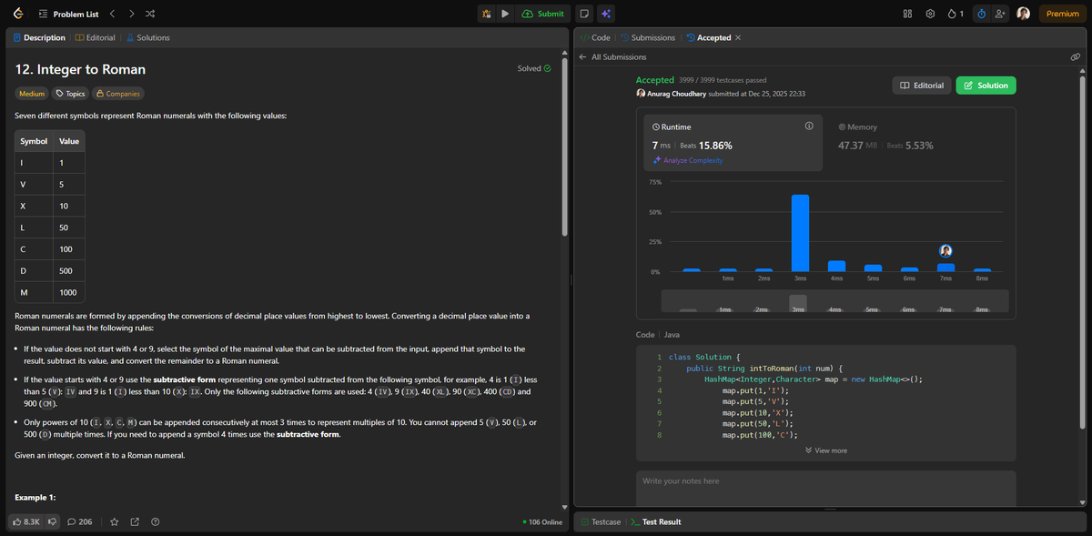The width and height of the screenshot is (1092, 536).
Task: Open the Editorial button in results
Action: (x=922, y=86)
